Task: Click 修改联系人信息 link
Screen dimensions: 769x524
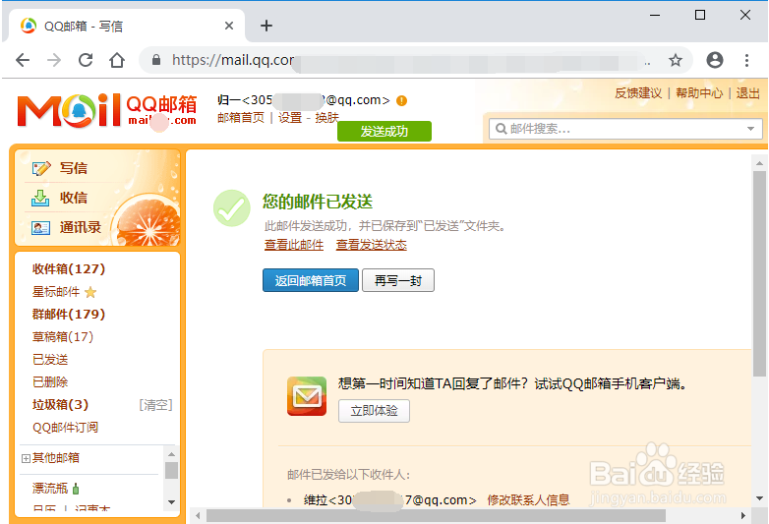Action: [x=528, y=500]
